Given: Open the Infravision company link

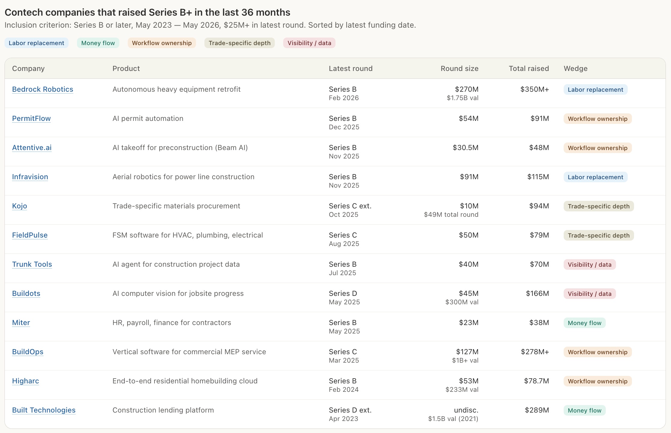Looking at the screenshot, I should click(30, 177).
